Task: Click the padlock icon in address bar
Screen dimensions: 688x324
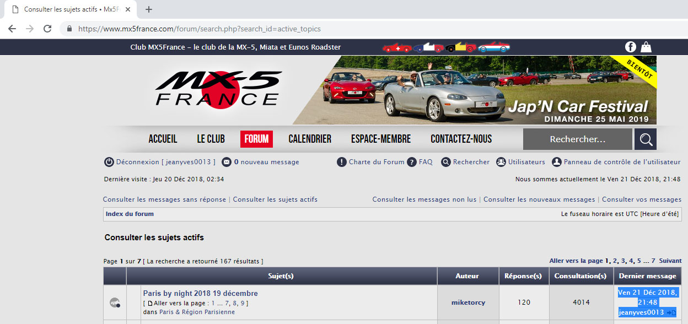Action: (69, 29)
